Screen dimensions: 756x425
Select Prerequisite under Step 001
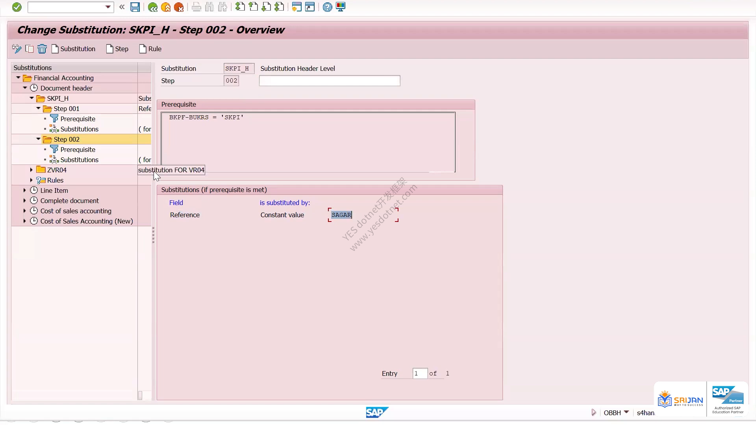78,119
